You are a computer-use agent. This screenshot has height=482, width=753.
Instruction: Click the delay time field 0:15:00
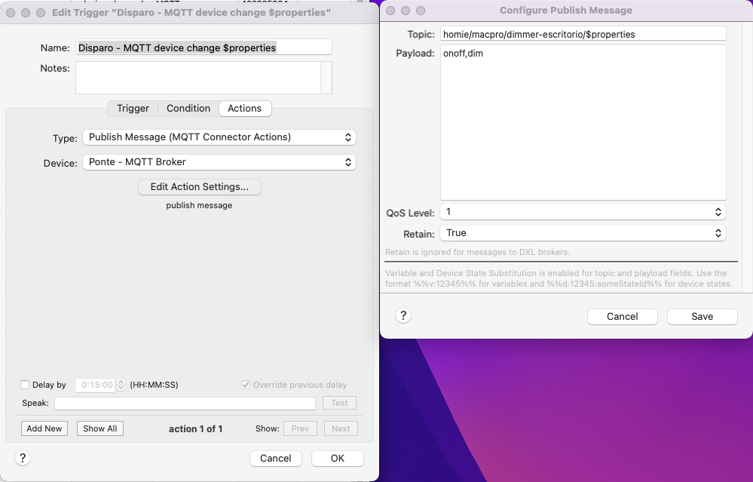(96, 385)
